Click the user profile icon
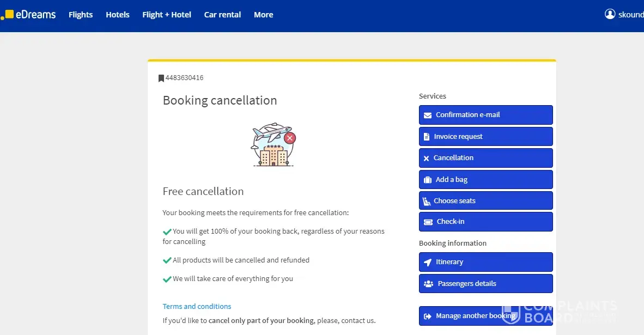644x335 pixels. pos(610,14)
